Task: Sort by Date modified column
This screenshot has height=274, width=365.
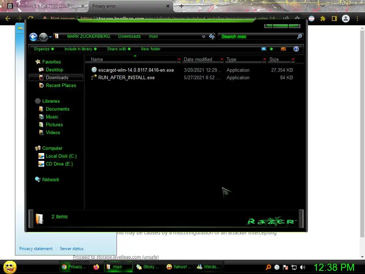Action: click(201, 60)
